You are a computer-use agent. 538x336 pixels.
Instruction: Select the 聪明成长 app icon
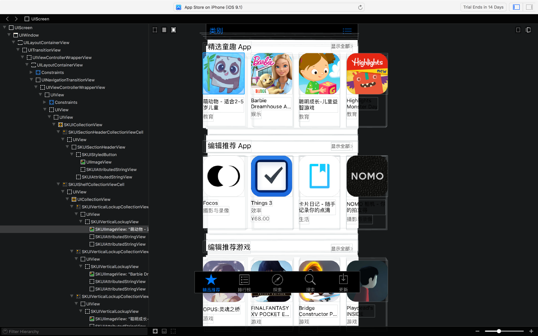tap(319, 73)
